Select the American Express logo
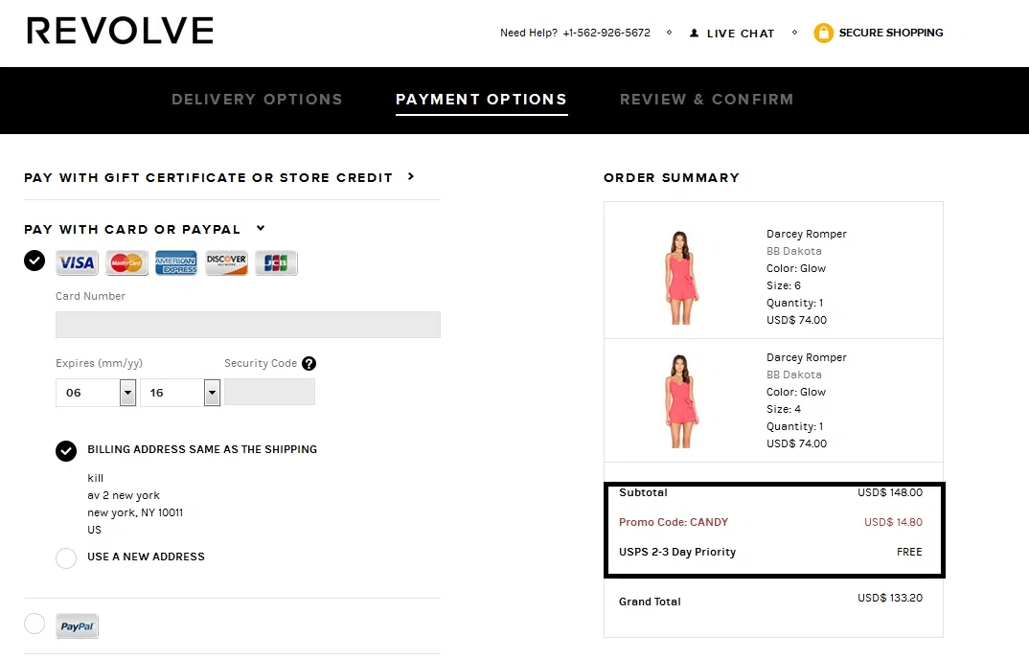The height and width of the screenshot is (659, 1029). tap(176, 262)
